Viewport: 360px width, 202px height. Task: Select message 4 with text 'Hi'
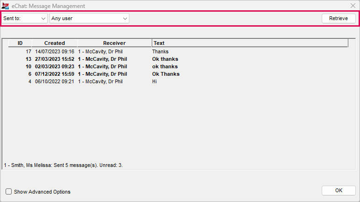pos(178,81)
